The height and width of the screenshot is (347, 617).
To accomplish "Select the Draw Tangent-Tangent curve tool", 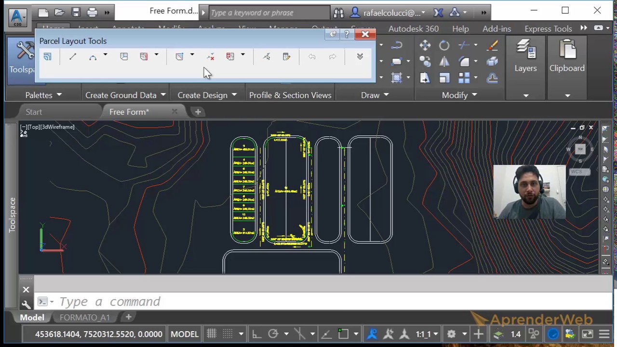I will [x=93, y=57].
